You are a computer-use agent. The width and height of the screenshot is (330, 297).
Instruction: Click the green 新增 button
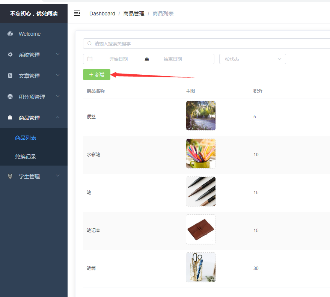(x=96, y=74)
